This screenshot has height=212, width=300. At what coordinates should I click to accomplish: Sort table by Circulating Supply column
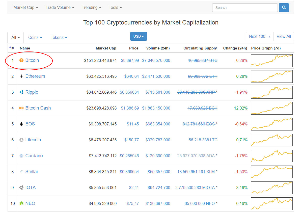200,48
